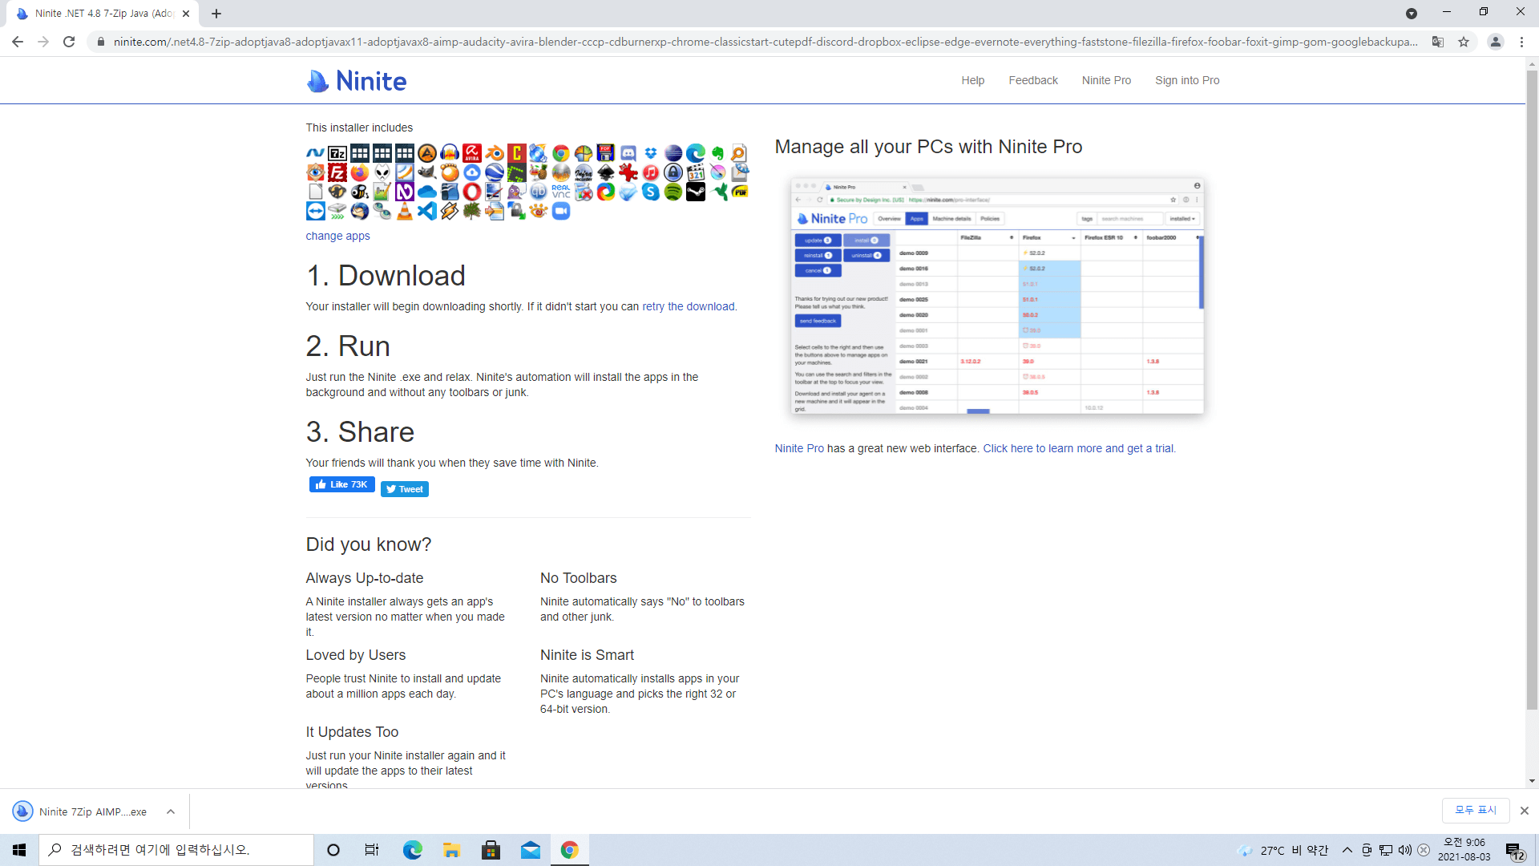Open the Chrome profile menu
The width and height of the screenshot is (1539, 866).
[1496, 42]
